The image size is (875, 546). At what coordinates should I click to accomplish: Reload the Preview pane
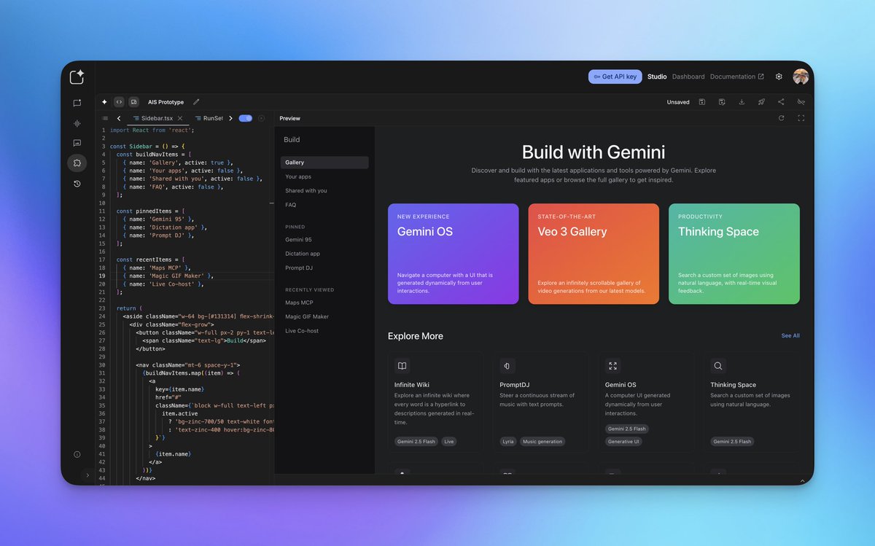781,118
